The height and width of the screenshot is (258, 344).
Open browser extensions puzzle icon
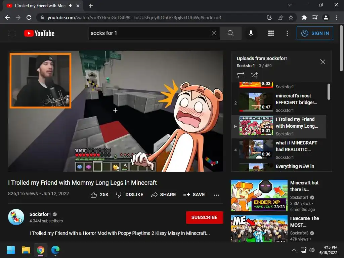coord(304,17)
